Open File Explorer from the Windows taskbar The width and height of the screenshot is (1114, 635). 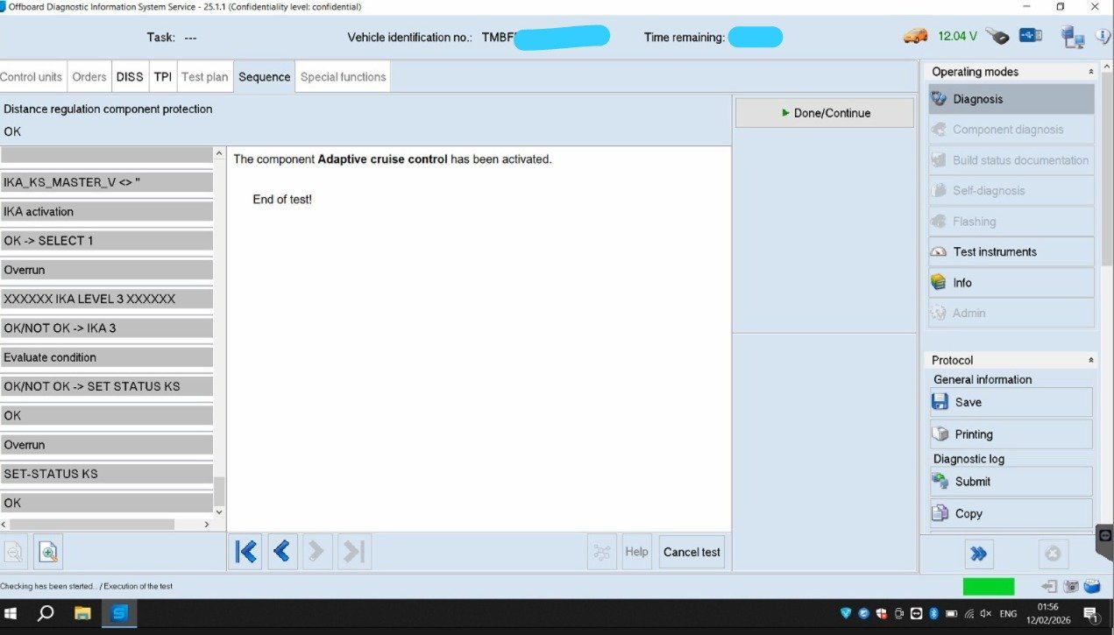click(82, 613)
